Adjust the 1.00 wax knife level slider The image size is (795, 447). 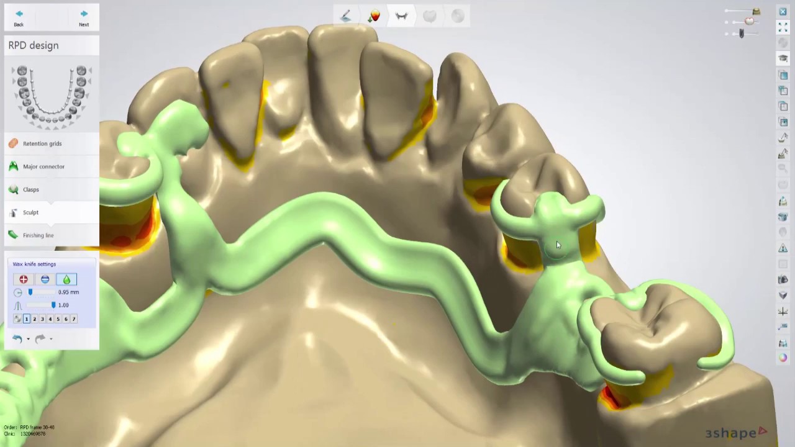(x=40, y=305)
